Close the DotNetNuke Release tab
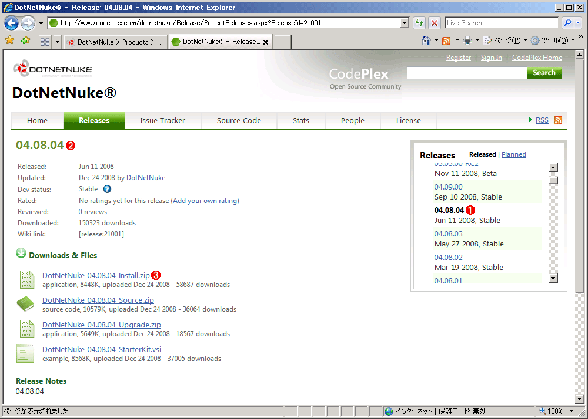This screenshot has height=419, width=588. (x=266, y=42)
